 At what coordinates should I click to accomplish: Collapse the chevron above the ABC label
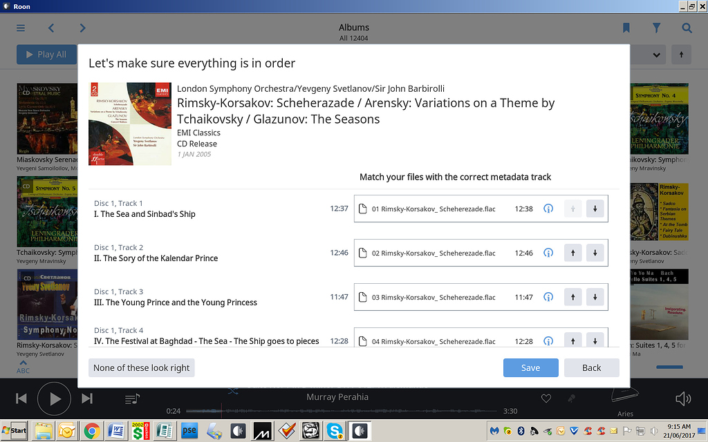[23, 362]
